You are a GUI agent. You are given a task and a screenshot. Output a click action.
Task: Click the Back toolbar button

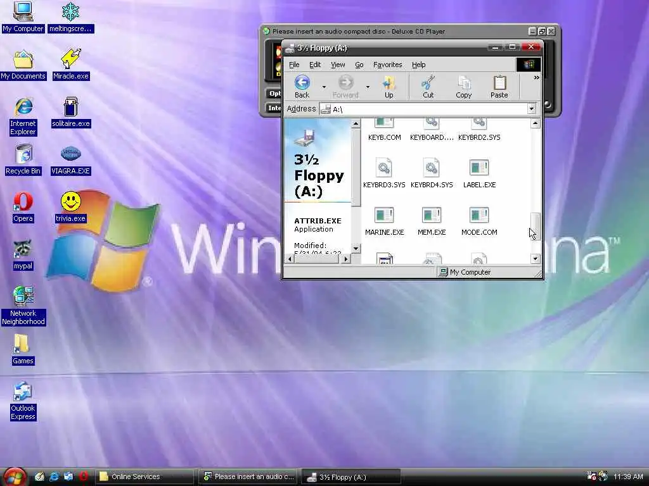pos(302,87)
